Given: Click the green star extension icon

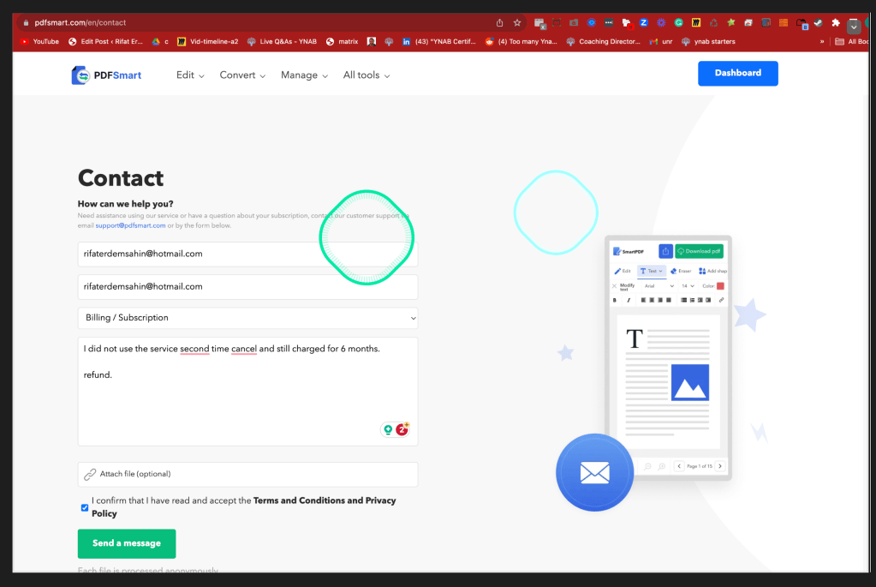Looking at the screenshot, I should tap(731, 23).
